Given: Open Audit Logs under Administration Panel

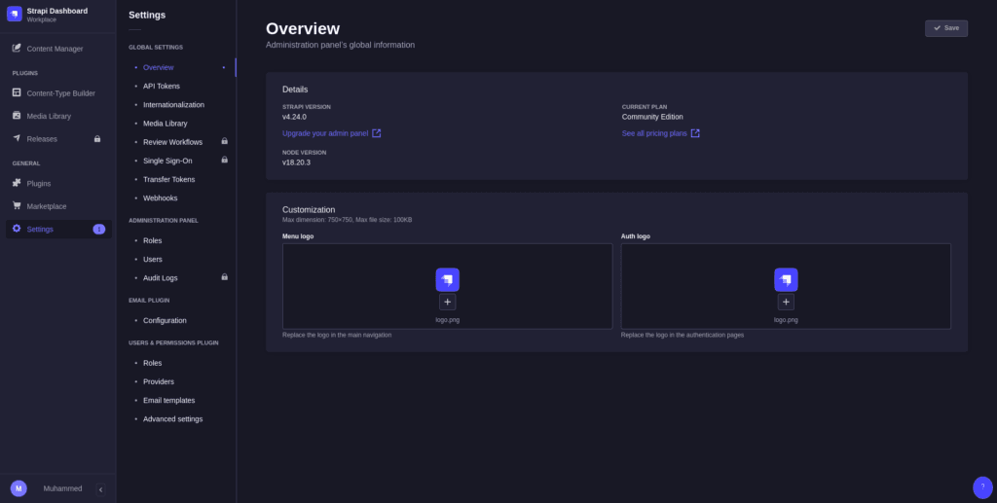Looking at the screenshot, I should pos(160,278).
